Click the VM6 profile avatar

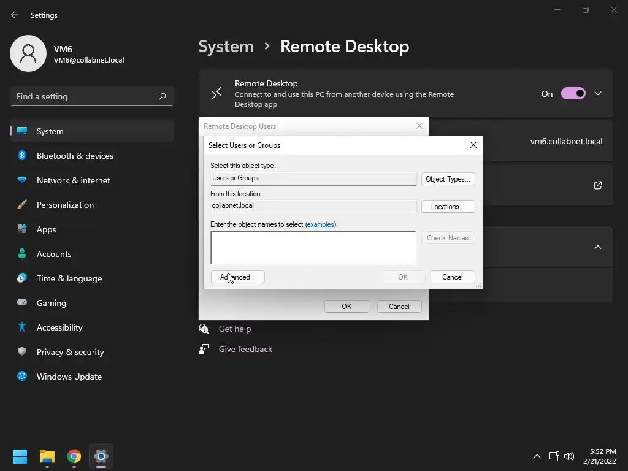(x=28, y=53)
